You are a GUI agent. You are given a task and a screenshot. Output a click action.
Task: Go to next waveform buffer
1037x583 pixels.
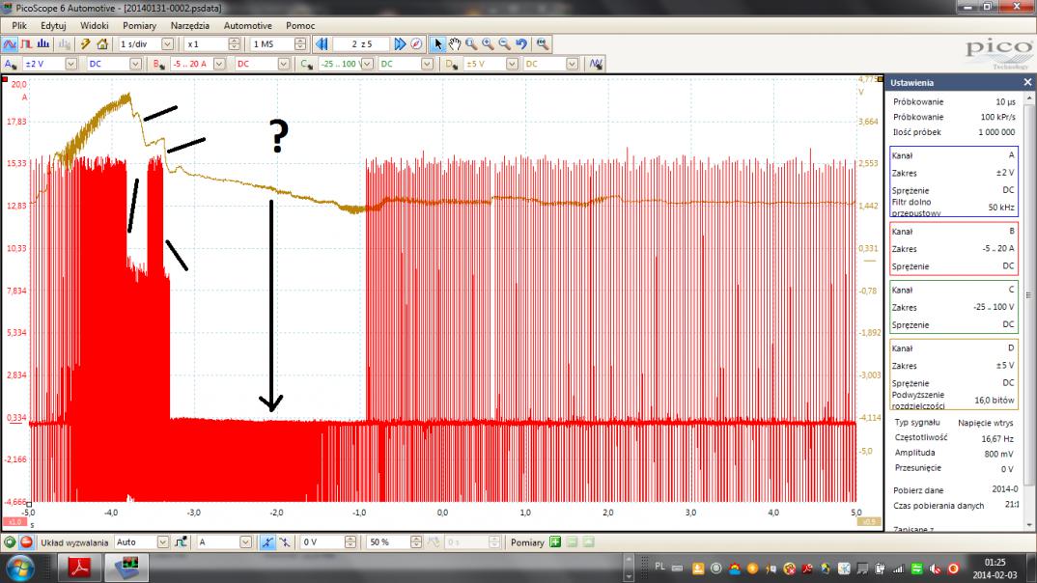400,44
